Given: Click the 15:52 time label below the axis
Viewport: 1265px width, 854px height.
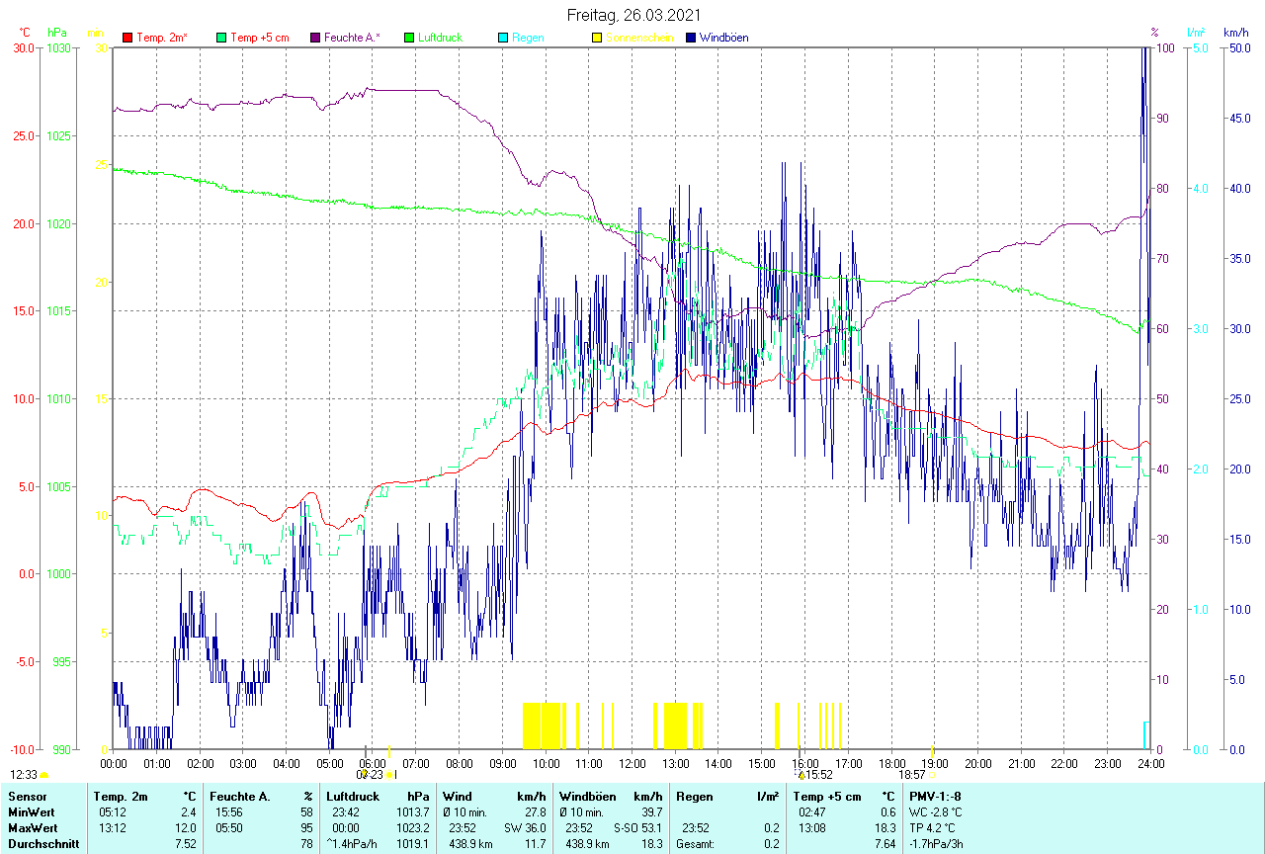Looking at the screenshot, I should 820,775.
